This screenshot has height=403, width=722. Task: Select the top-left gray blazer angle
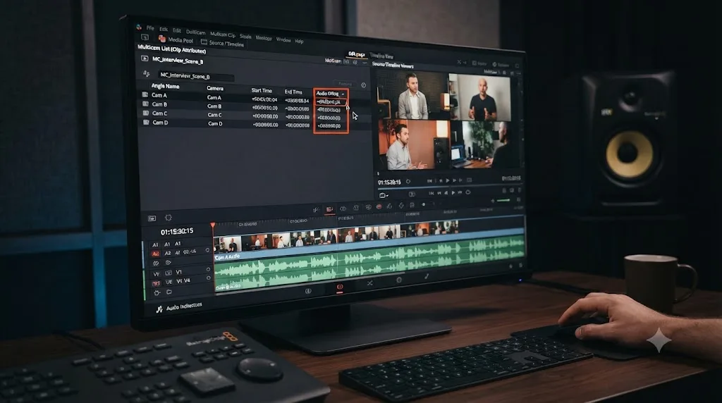pos(412,96)
